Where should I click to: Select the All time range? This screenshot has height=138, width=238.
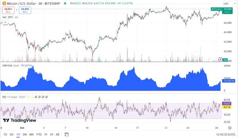pos(57,134)
